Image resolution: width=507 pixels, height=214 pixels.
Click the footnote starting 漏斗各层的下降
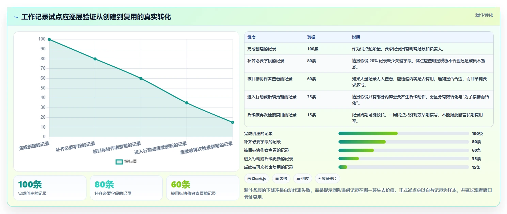click(x=368, y=194)
